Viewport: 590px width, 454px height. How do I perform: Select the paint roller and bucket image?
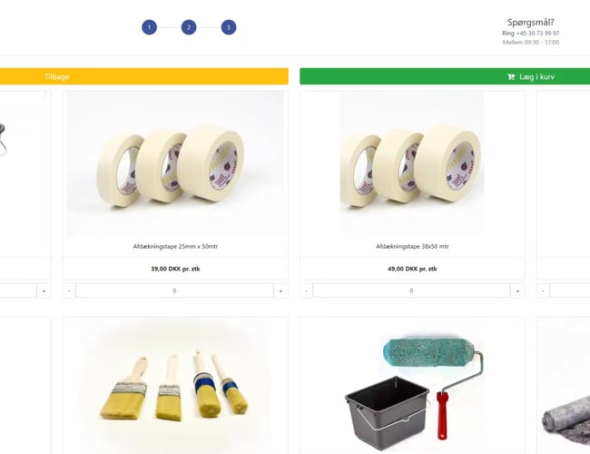414,390
